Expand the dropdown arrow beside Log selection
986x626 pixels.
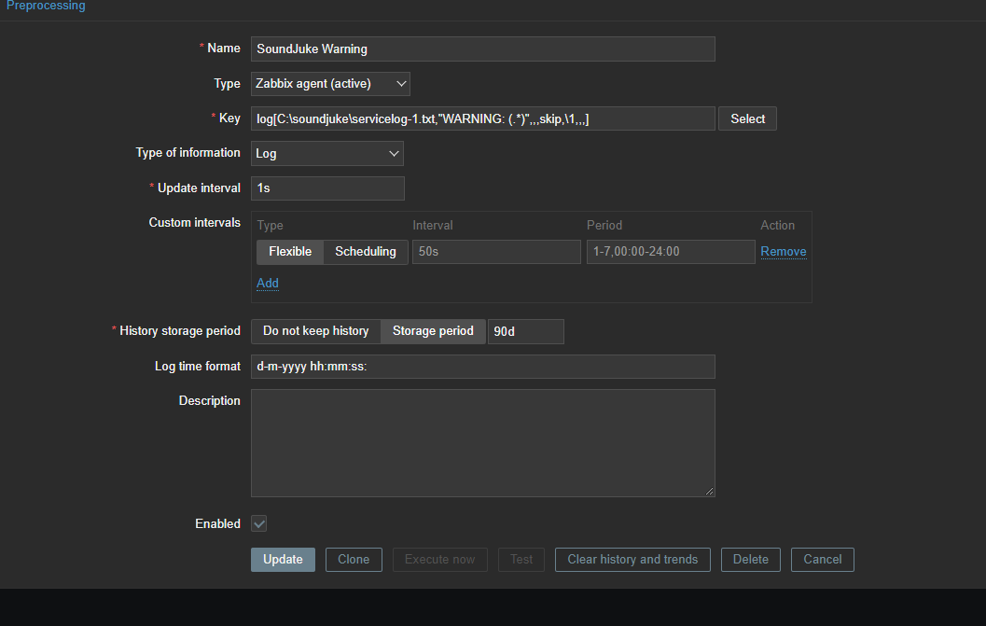(x=396, y=153)
